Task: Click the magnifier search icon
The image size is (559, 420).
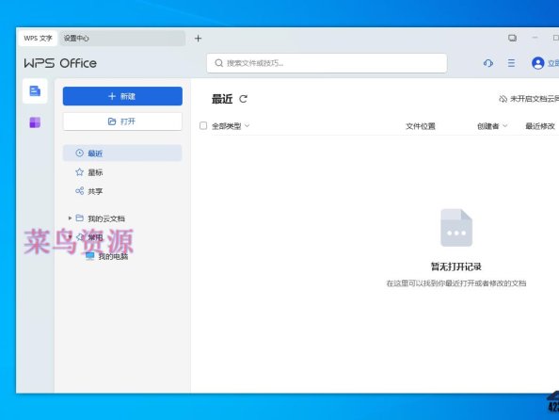Action: 219,63
